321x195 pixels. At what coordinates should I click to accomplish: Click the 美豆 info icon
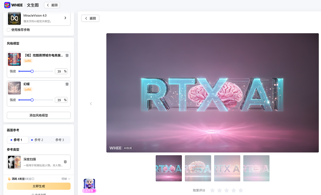(33, 179)
